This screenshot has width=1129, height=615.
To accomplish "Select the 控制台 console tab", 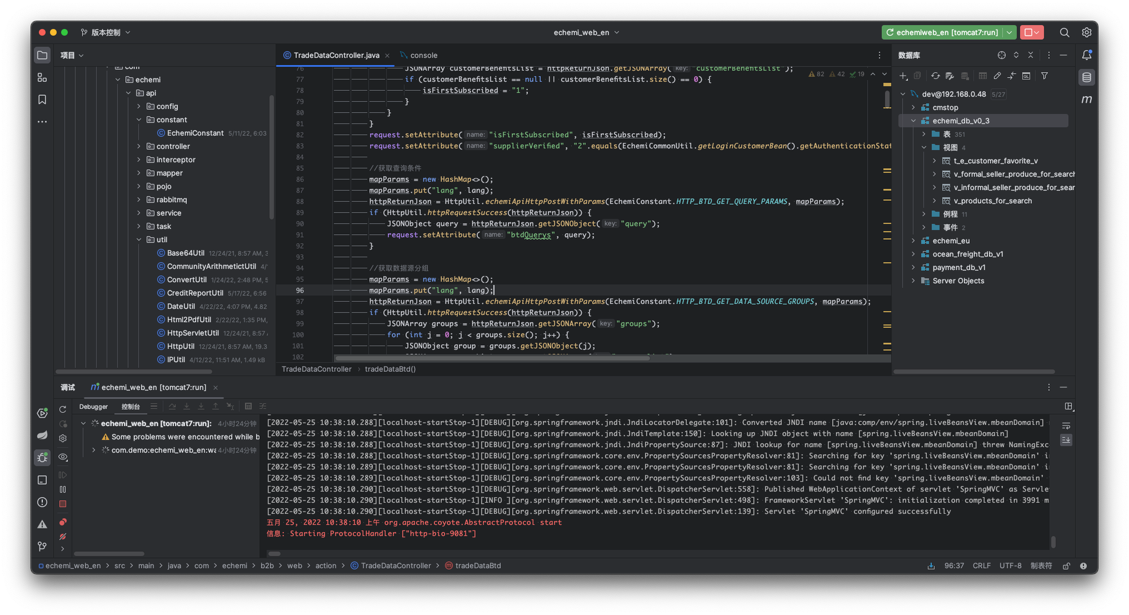I will 130,407.
